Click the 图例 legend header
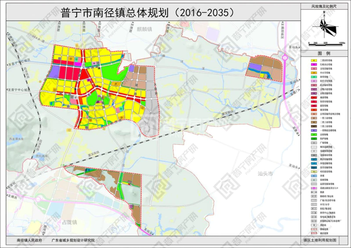The height and width of the screenshot is (248, 351). point(324,52)
